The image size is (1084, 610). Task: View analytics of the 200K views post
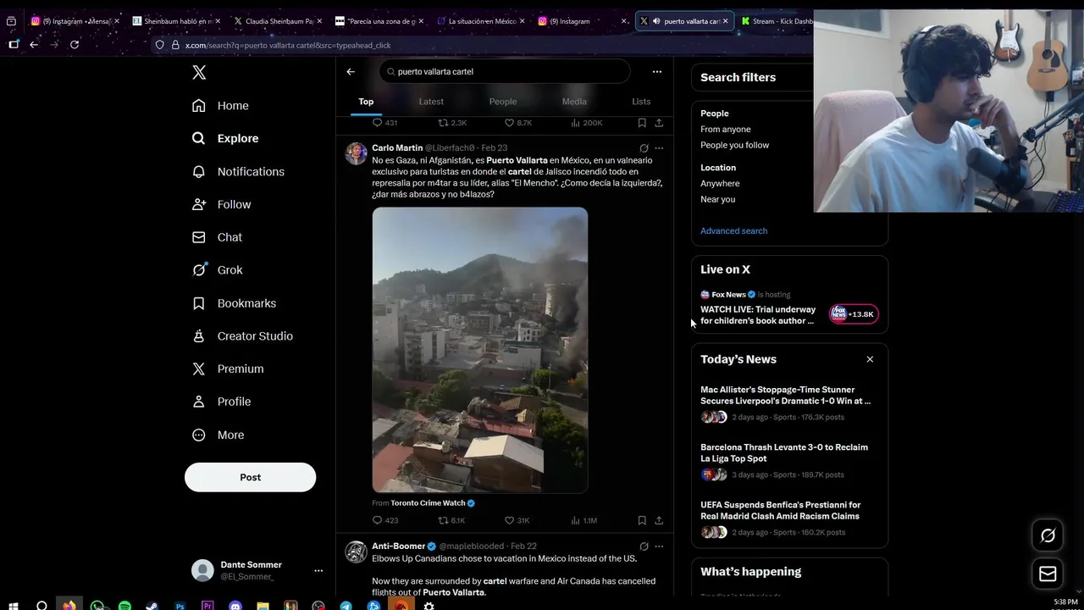587,123
